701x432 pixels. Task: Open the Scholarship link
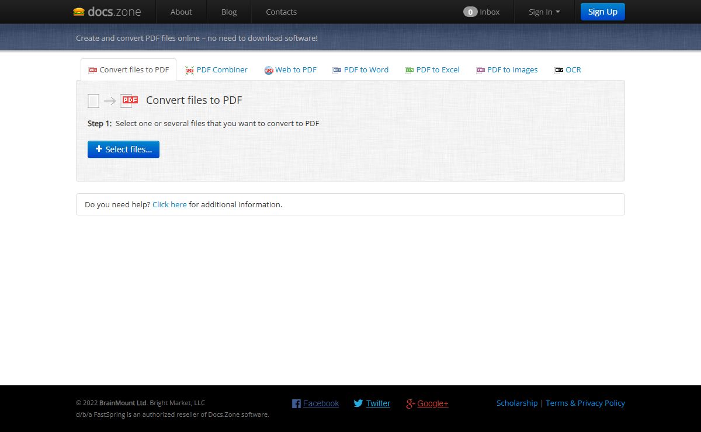[517, 403]
